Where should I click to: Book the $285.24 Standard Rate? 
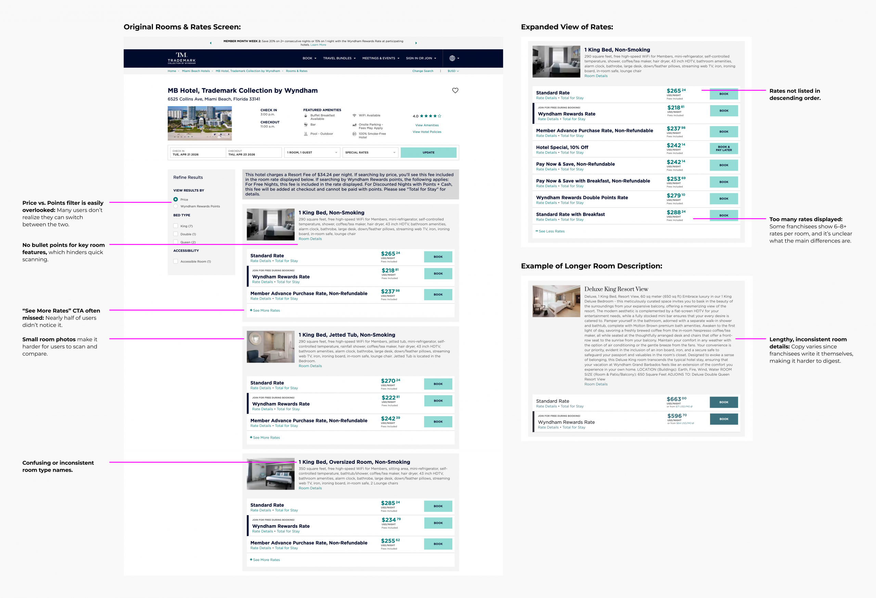click(x=438, y=506)
